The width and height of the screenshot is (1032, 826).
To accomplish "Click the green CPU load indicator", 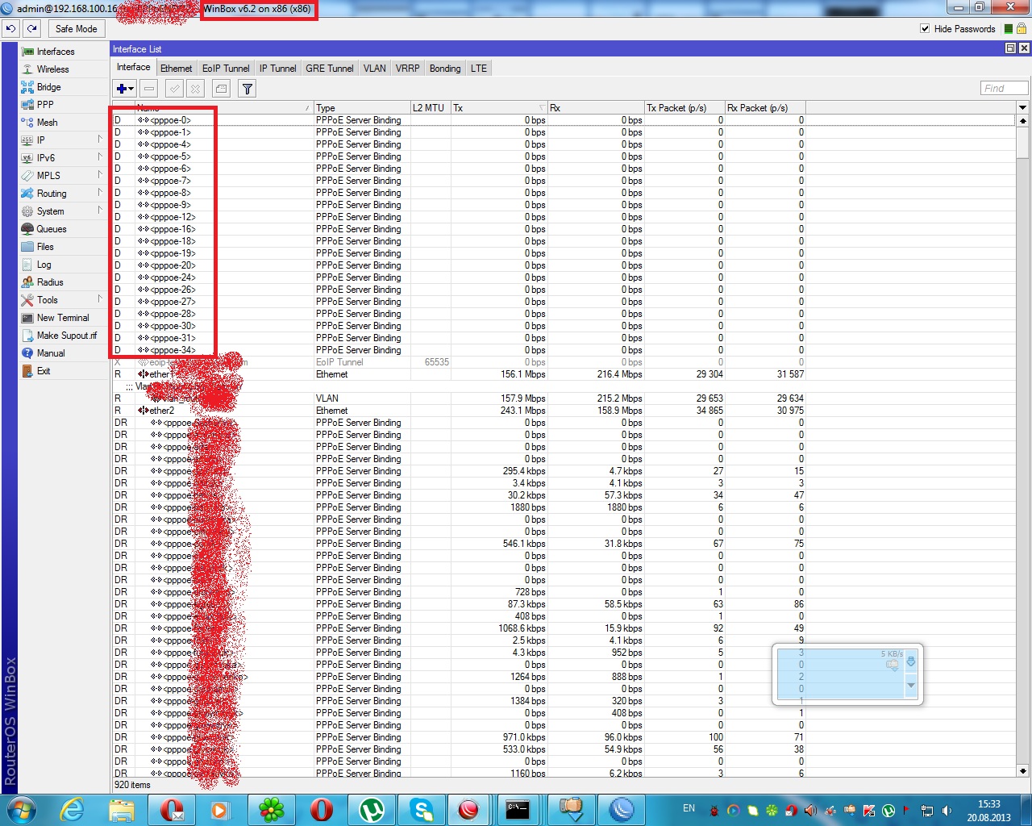I will pyautogui.click(x=1008, y=29).
